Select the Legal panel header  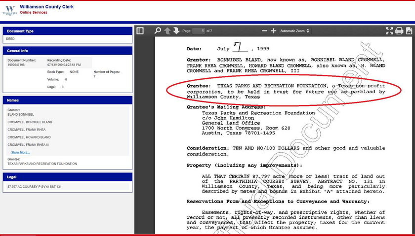[x=68, y=177]
